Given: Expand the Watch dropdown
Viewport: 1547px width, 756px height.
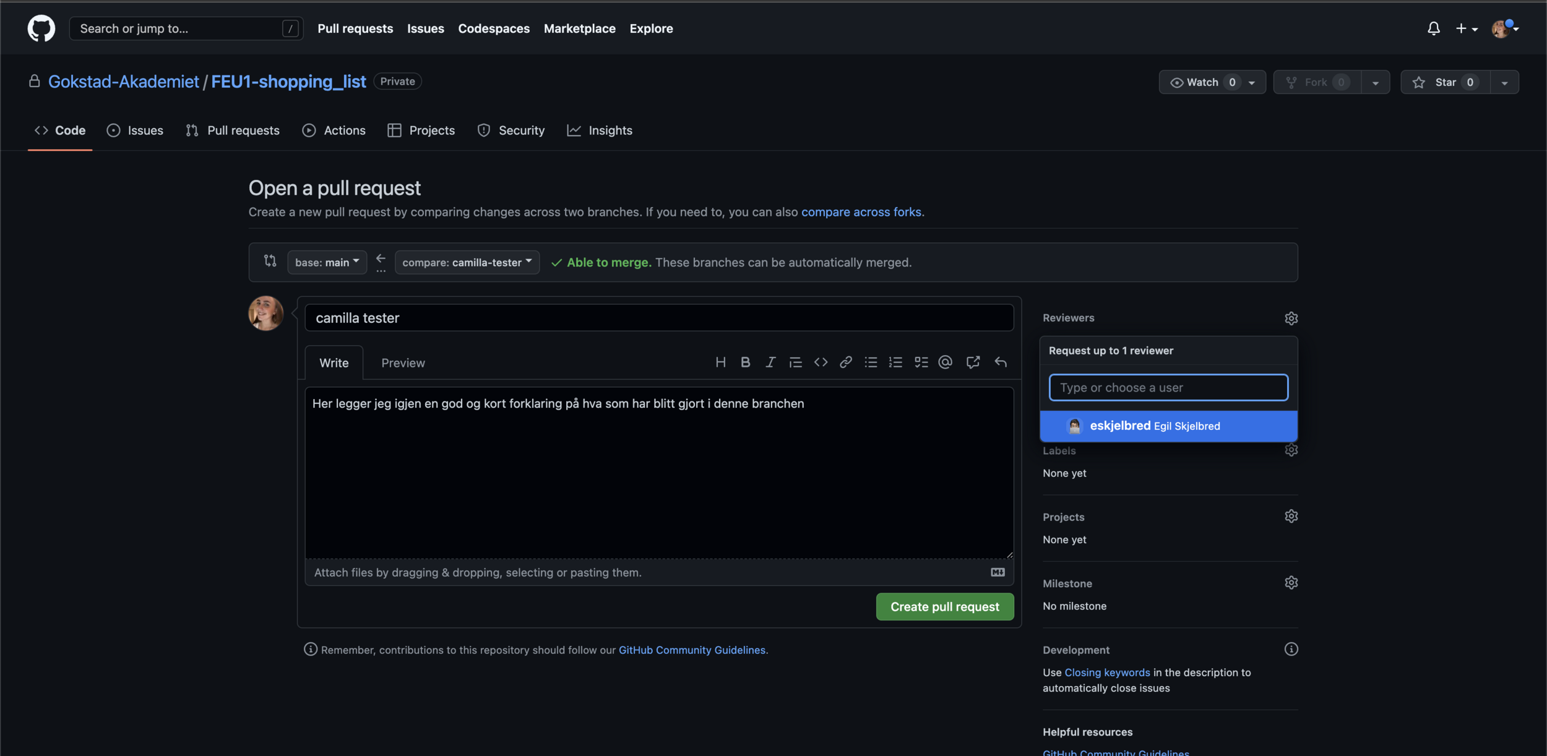Looking at the screenshot, I should [1251, 82].
